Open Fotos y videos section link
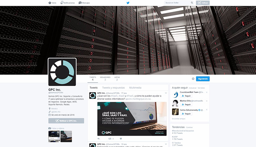The image size is (256, 147). pos(58,128)
